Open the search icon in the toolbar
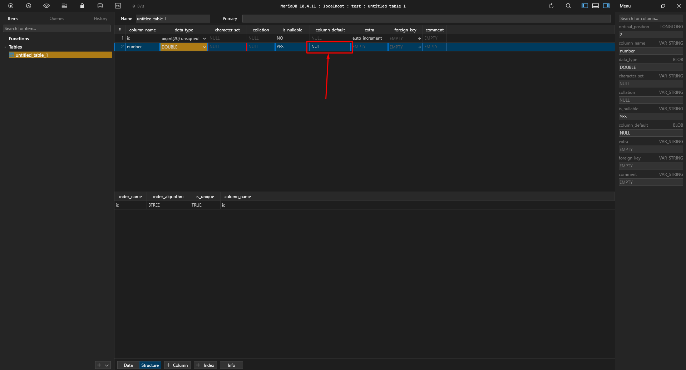The image size is (686, 370). coord(568,6)
